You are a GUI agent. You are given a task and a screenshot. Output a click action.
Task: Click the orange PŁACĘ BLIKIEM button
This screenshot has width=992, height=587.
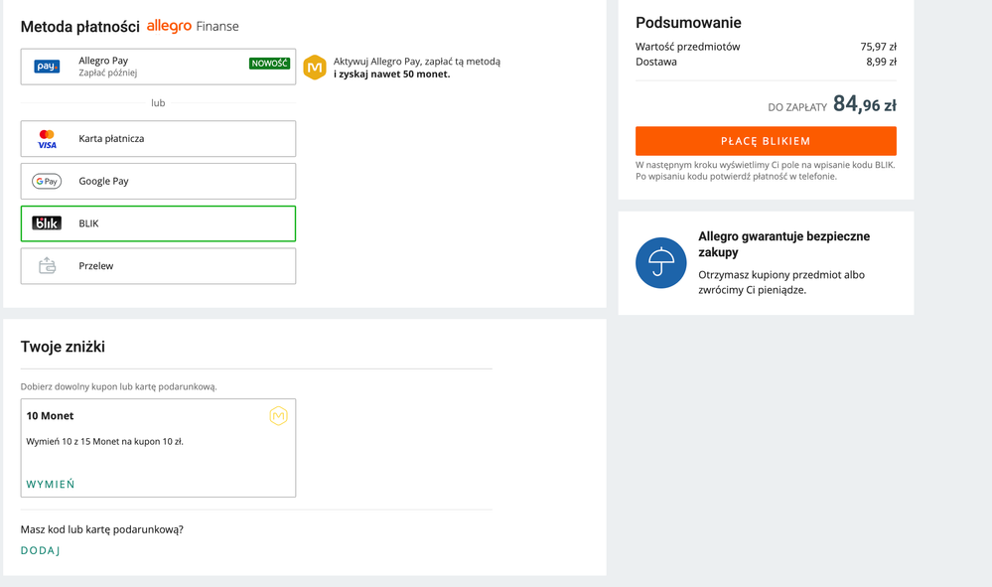(x=766, y=141)
